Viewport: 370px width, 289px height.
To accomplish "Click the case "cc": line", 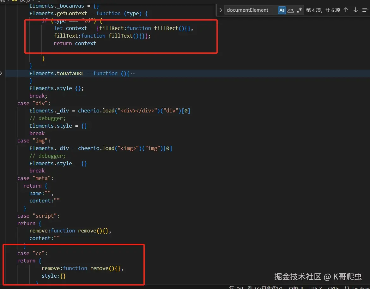I will [x=33, y=253].
